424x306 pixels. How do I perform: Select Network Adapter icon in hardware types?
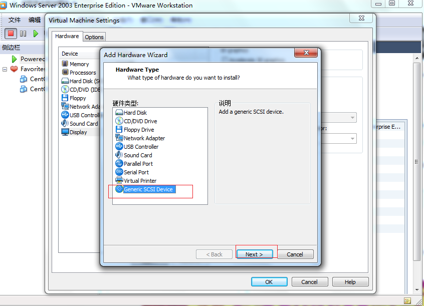pos(119,138)
